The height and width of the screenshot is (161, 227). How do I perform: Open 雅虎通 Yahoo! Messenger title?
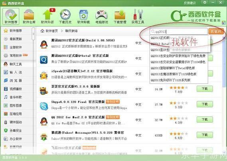tap(88, 132)
